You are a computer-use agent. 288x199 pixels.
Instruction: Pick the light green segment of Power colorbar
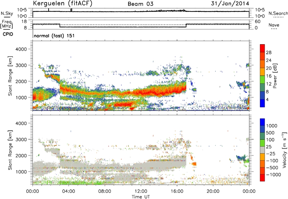pos(262,80)
